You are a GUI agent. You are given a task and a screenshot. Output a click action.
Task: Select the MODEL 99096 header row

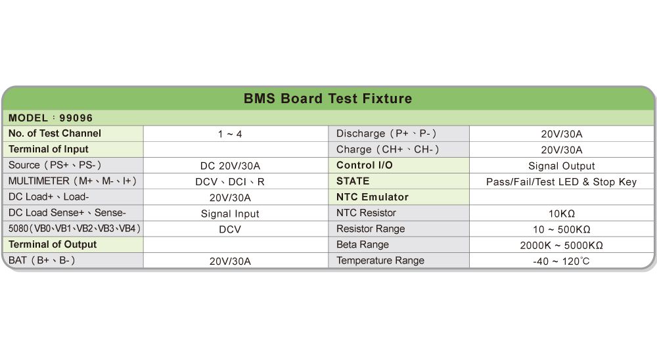tap(51, 118)
